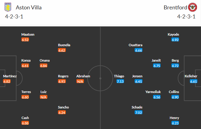Click Henry's 6.23 rating badge
The width and height of the screenshot is (201, 129).
tap(175, 123)
